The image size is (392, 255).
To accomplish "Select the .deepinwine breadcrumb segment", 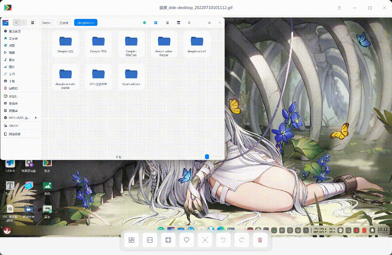I will coord(85,22).
